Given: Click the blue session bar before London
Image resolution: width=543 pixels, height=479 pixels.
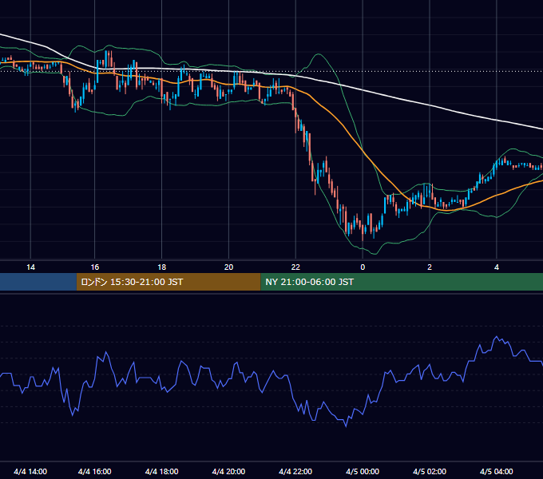Looking at the screenshot, I should (x=38, y=282).
